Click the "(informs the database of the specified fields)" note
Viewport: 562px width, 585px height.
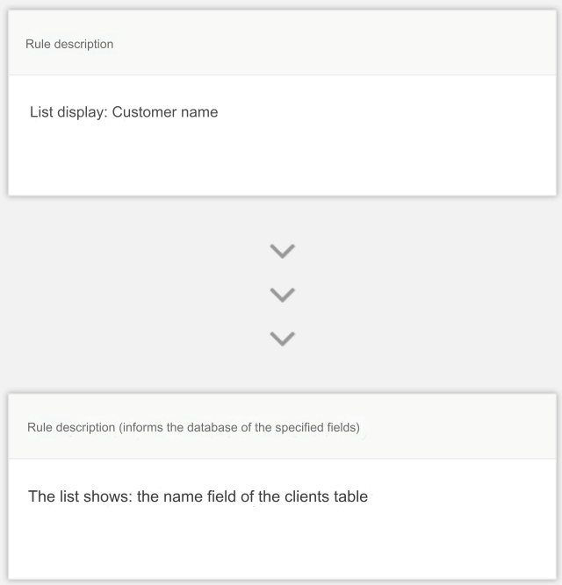(240, 427)
